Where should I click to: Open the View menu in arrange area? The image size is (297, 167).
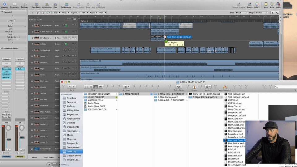(102, 13)
